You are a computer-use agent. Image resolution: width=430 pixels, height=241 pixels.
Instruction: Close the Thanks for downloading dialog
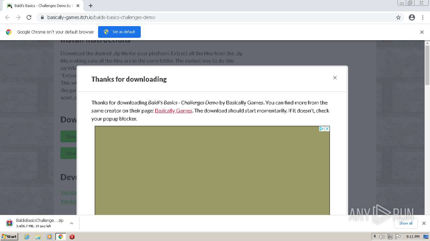click(335, 78)
